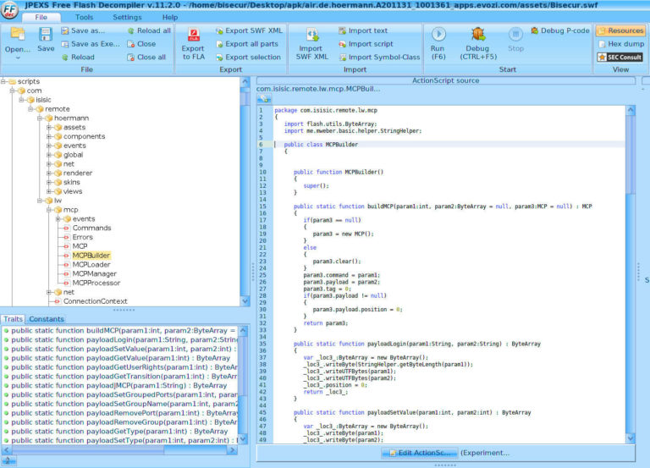Click the Edit ActionScript button

coord(420,453)
